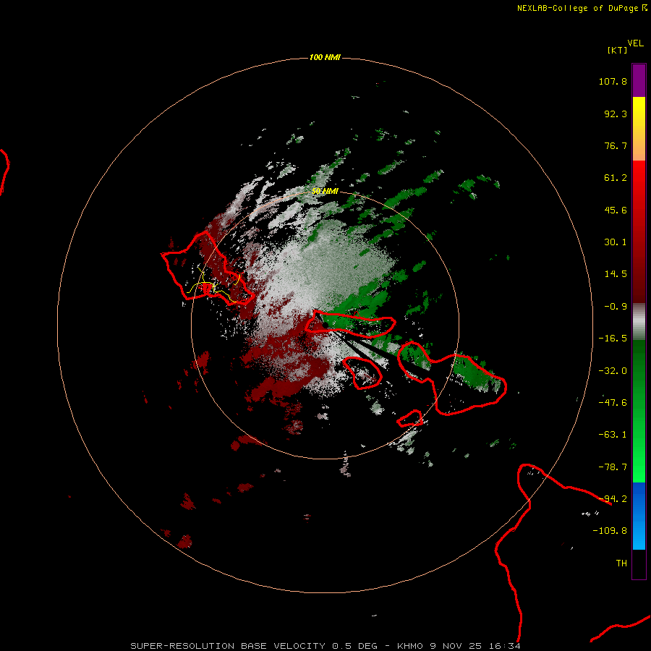Click the 45.6 legend value
This screenshot has height=651, width=651.
pos(616,210)
